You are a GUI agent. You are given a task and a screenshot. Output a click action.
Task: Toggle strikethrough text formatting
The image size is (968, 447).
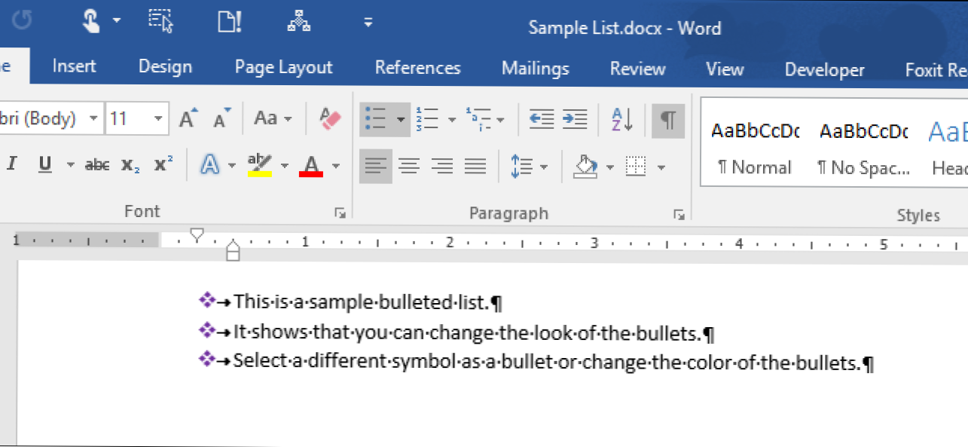coord(96,165)
